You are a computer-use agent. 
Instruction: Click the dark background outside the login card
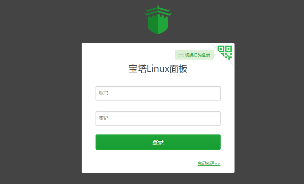(x=39, y=97)
